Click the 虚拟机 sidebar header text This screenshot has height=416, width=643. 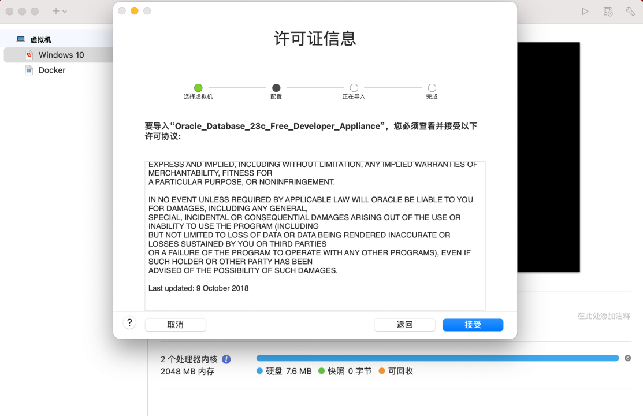[40, 40]
